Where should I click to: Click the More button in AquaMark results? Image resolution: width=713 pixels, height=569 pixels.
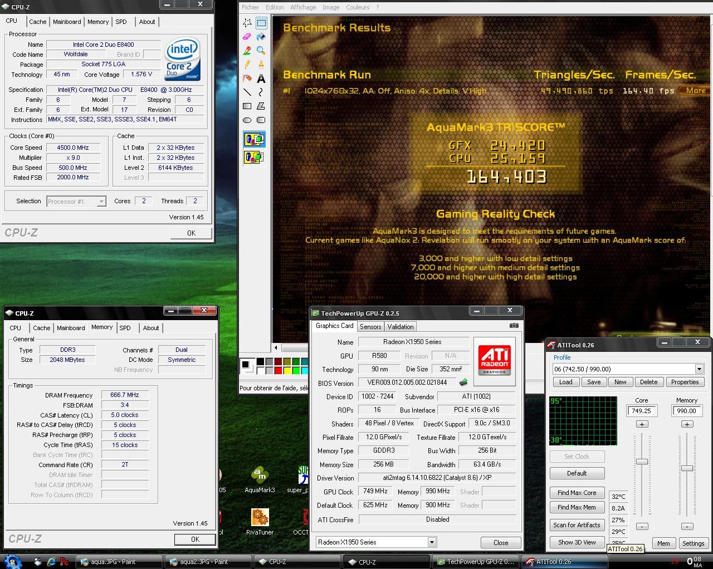tap(695, 91)
